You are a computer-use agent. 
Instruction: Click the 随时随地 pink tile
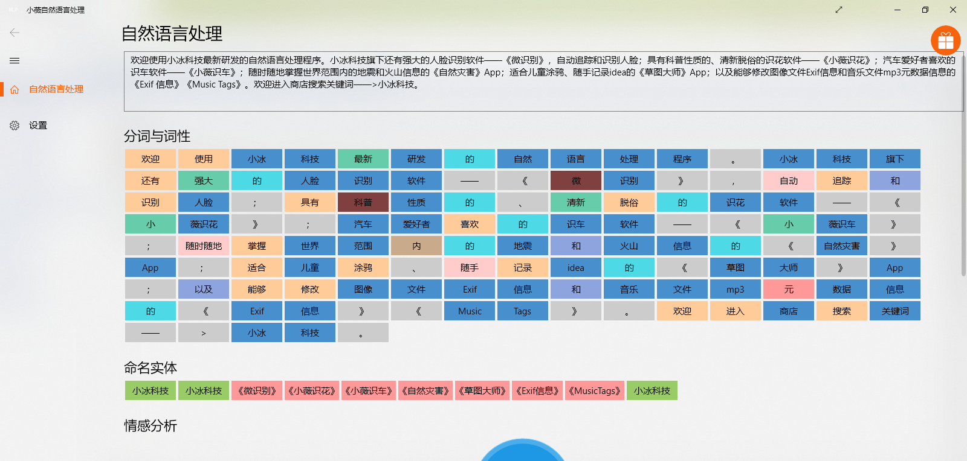(x=204, y=246)
